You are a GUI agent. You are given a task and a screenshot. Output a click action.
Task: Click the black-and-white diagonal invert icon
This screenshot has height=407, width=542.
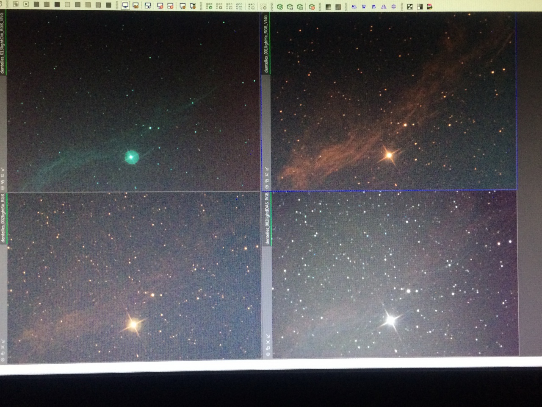(410, 7)
